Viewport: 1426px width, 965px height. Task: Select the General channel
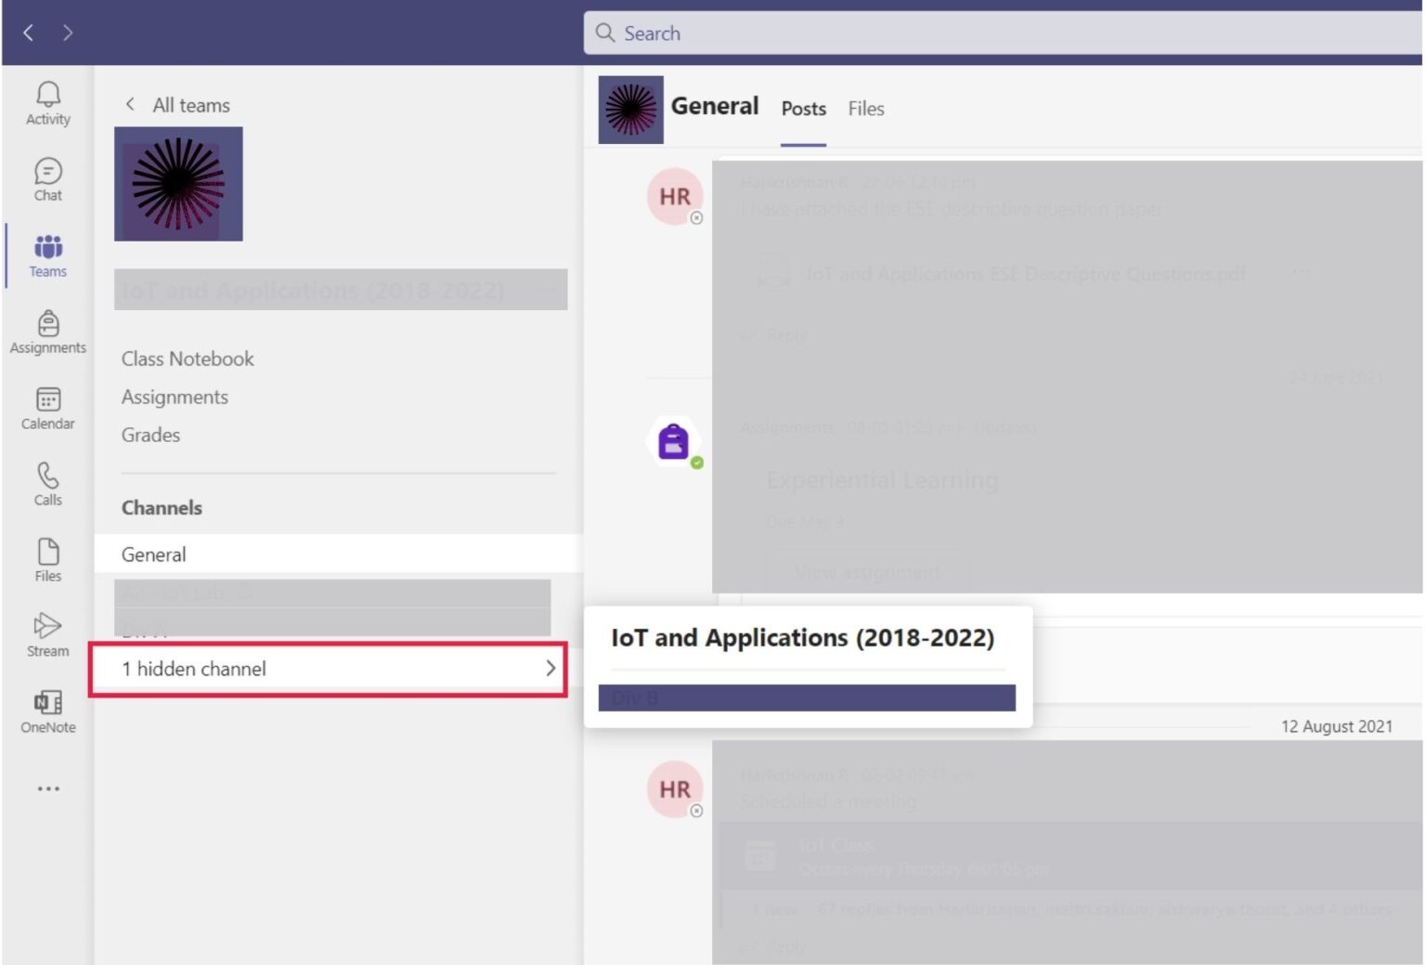(x=153, y=554)
